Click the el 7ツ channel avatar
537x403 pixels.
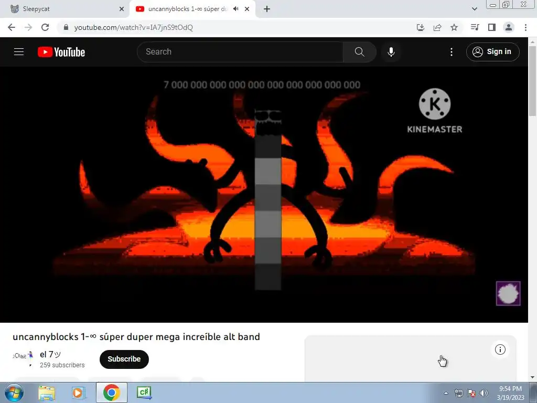23,358
